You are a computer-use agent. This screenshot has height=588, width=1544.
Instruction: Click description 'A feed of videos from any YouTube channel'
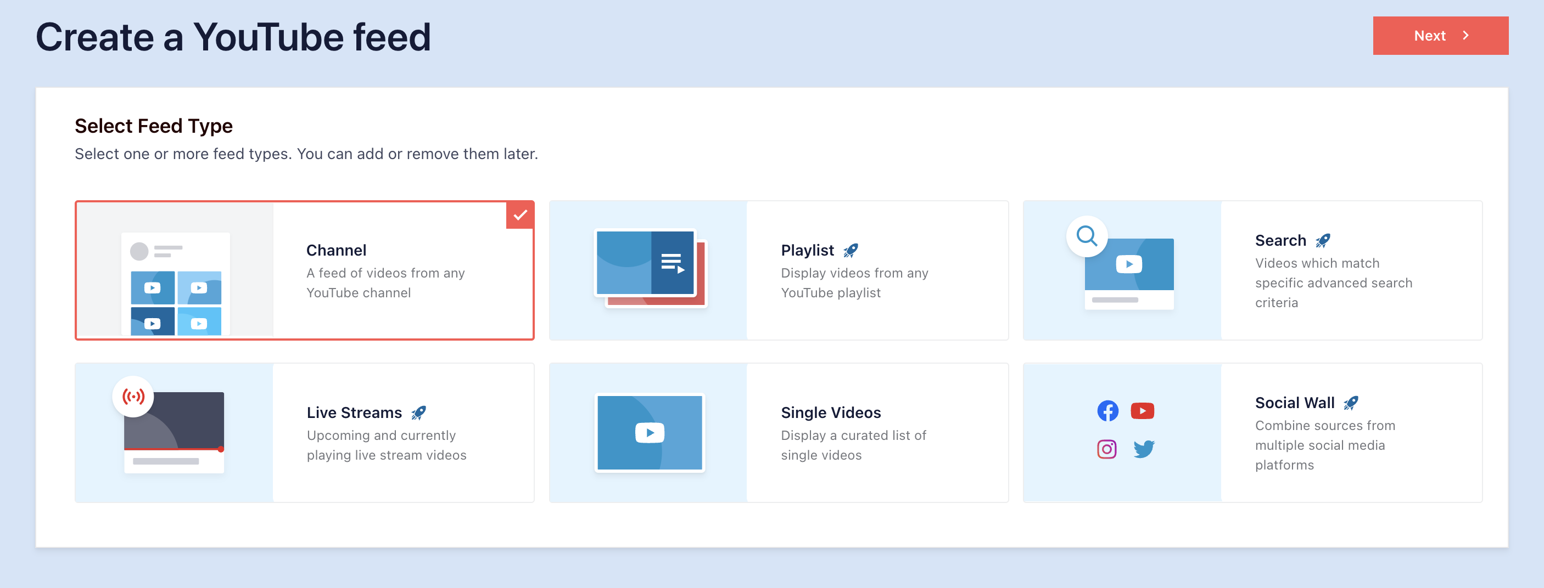click(x=385, y=282)
